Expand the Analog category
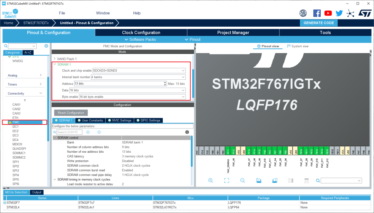 [41, 75]
